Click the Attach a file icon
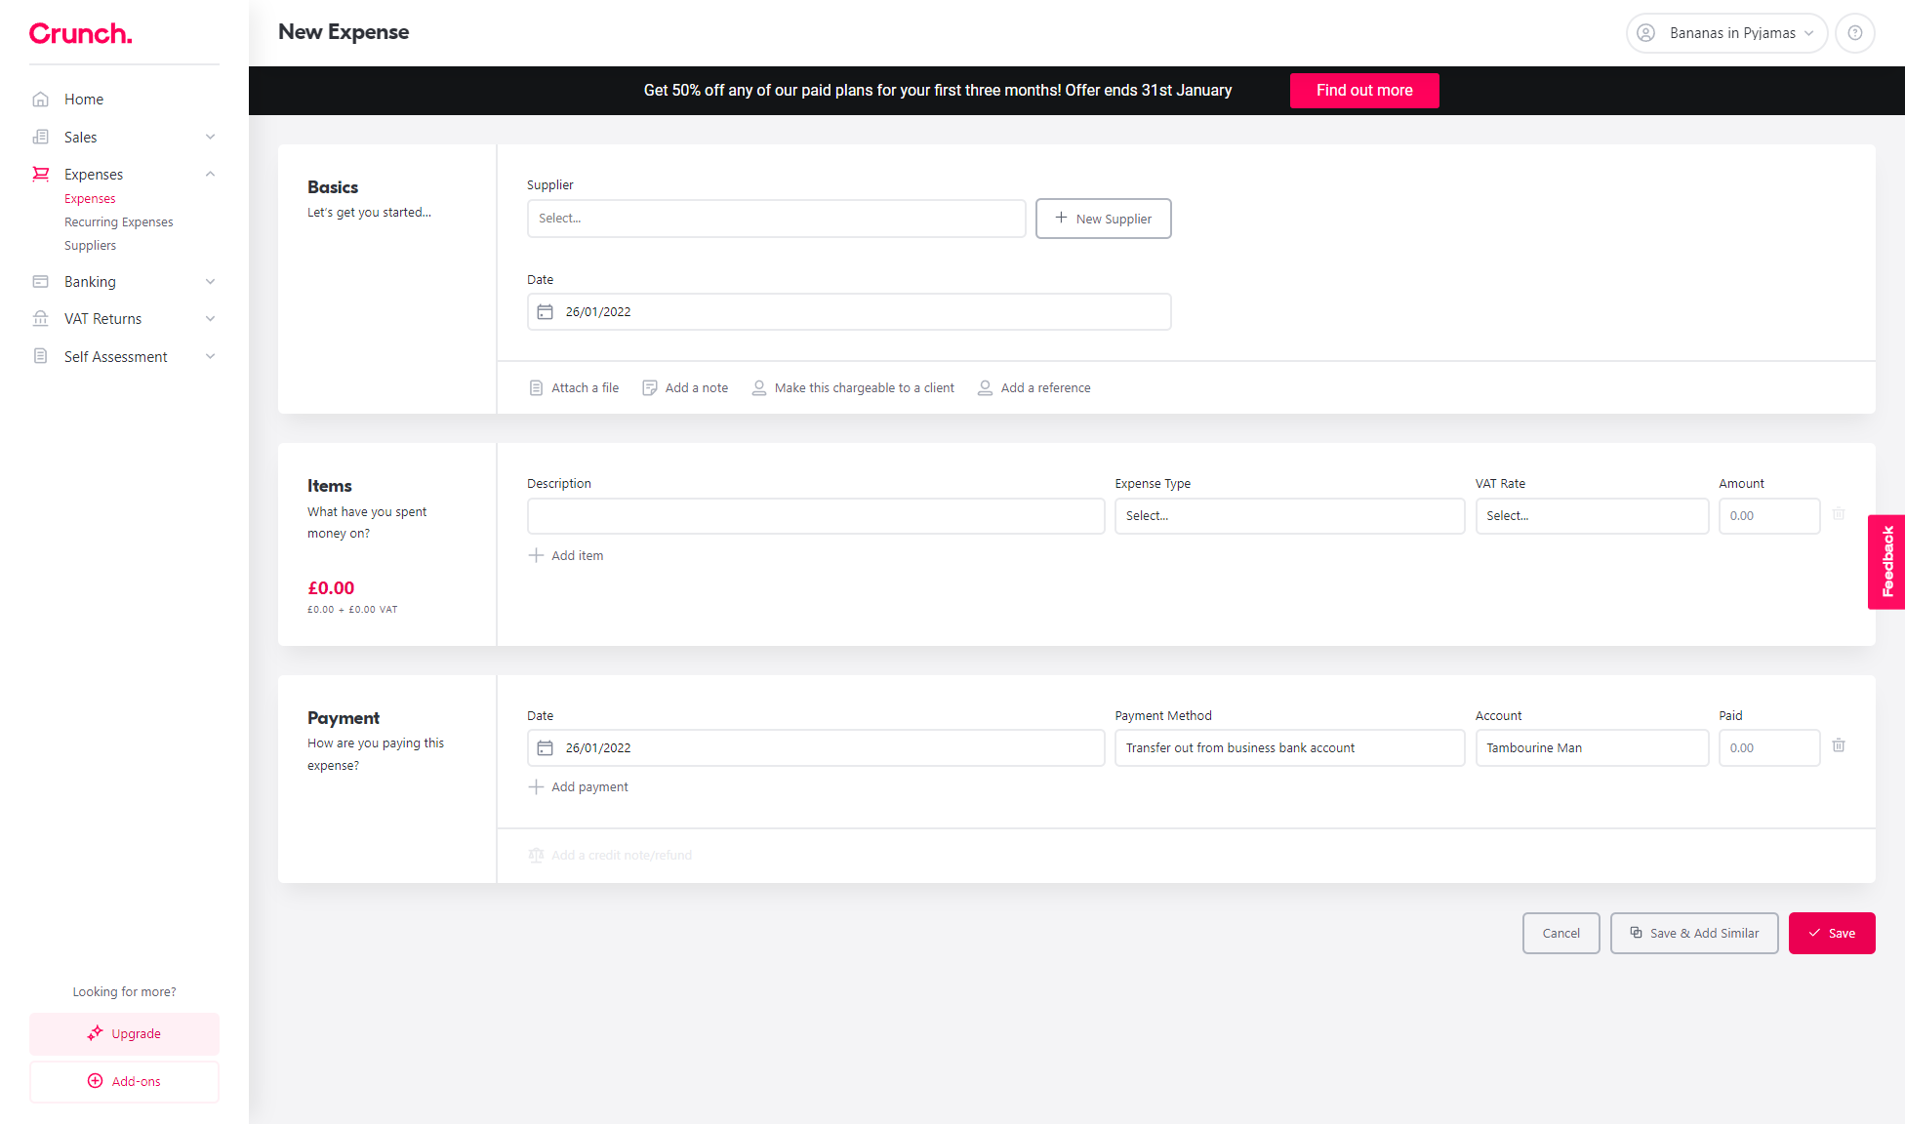This screenshot has width=1905, height=1124. pos(536,388)
